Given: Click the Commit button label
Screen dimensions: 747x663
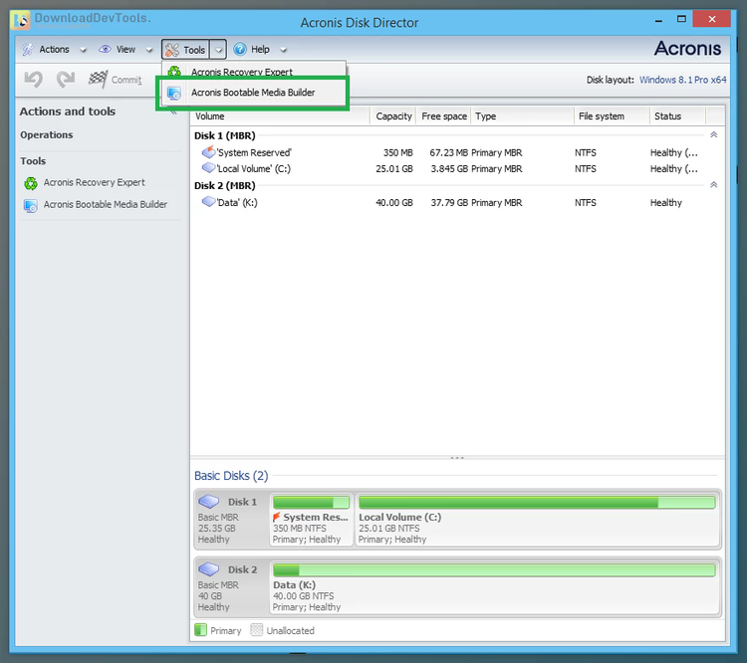Looking at the screenshot, I should [x=126, y=80].
